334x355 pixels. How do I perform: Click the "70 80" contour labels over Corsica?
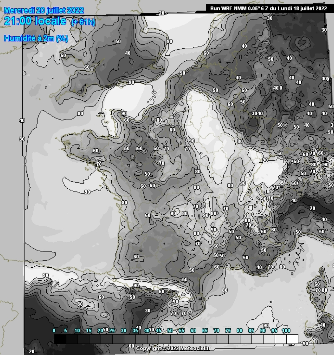coord(321,290)
